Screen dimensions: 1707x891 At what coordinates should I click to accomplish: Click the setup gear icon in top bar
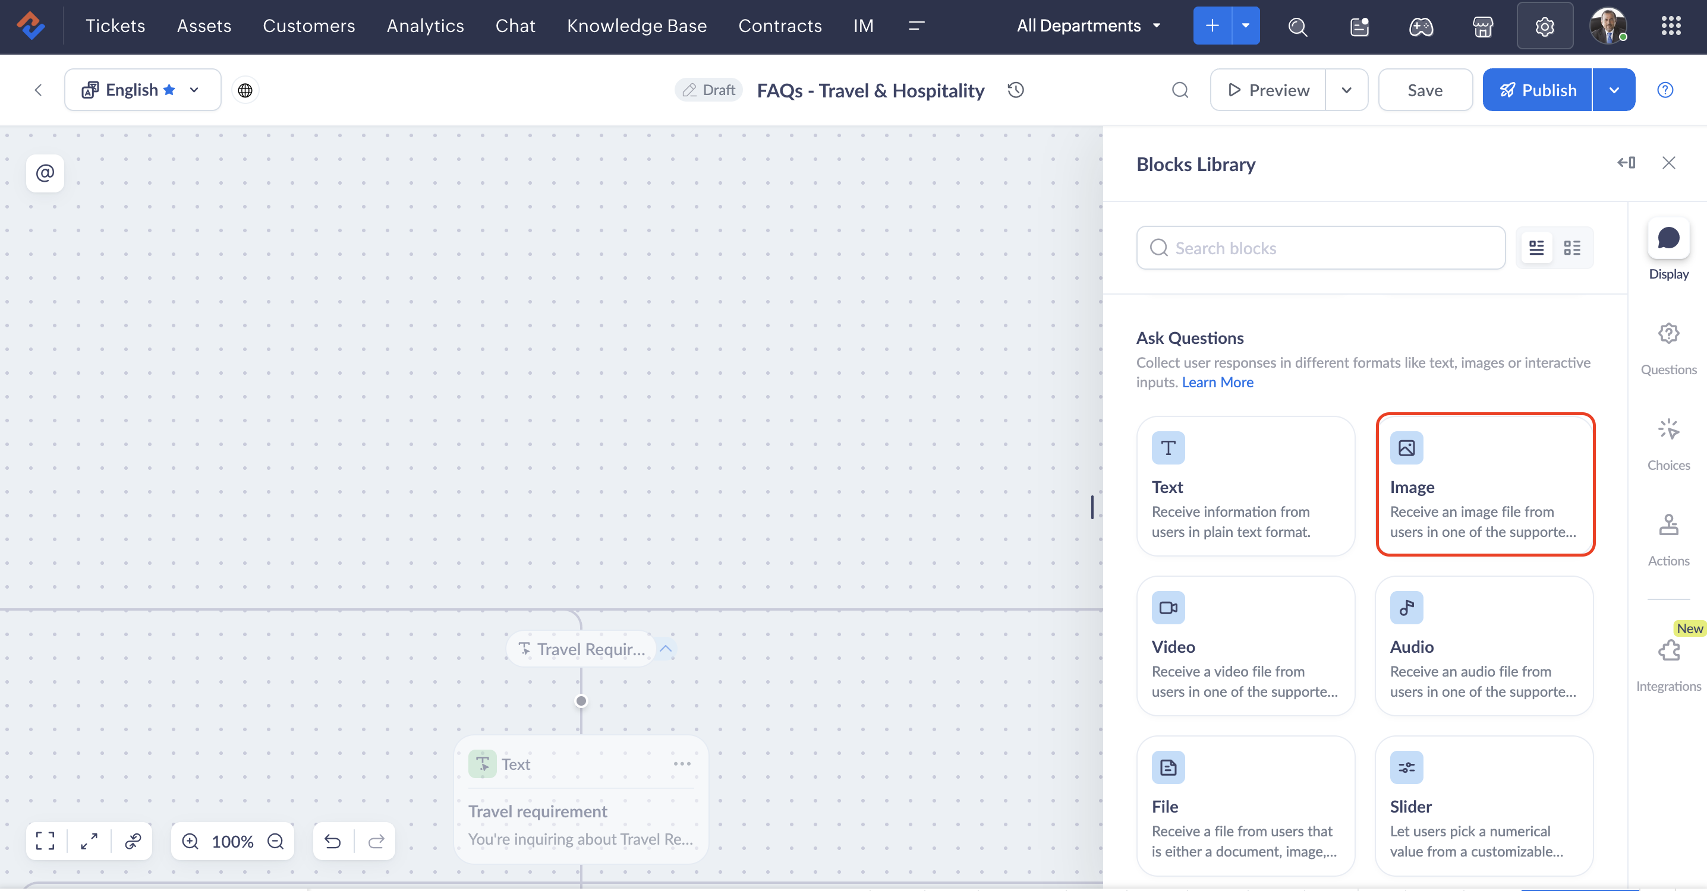(1544, 26)
